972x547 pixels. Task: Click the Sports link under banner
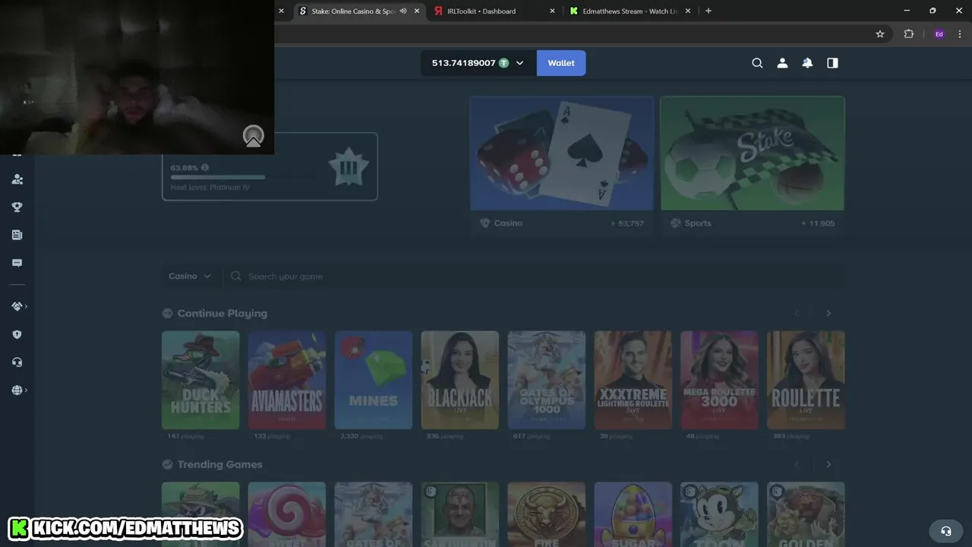coord(698,223)
